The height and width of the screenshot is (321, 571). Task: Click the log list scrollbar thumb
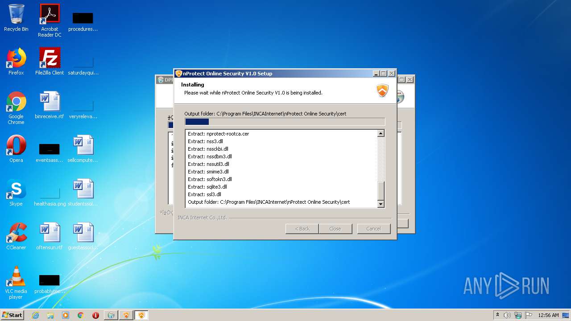pos(381,191)
